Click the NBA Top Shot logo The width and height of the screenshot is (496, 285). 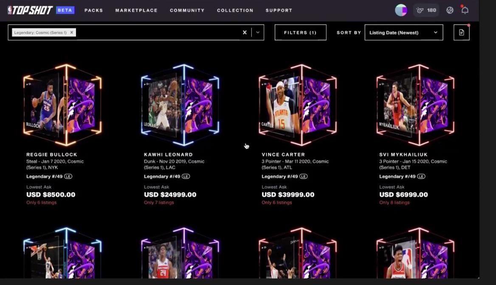click(x=30, y=10)
